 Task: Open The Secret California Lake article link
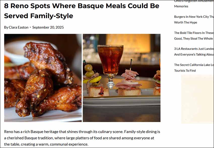(x=194, y=67)
